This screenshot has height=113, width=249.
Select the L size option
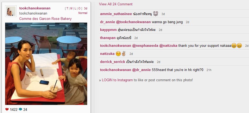[76, 8]
